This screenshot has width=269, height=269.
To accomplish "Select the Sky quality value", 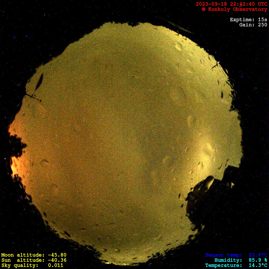I will click(x=32, y=265).
